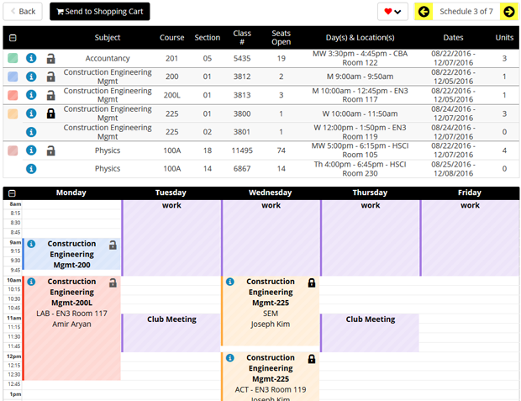Show info for Physics 100A section 14
The width and height of the screenshot is (521, 401).
point(31,168)
